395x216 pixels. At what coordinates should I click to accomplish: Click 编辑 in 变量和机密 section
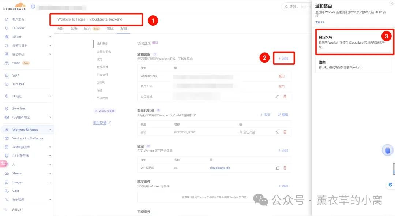click(283, 115)
